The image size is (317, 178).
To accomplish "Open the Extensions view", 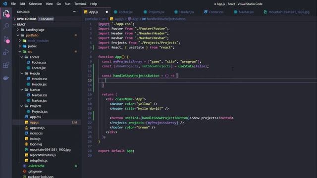I will coord(6,65).
